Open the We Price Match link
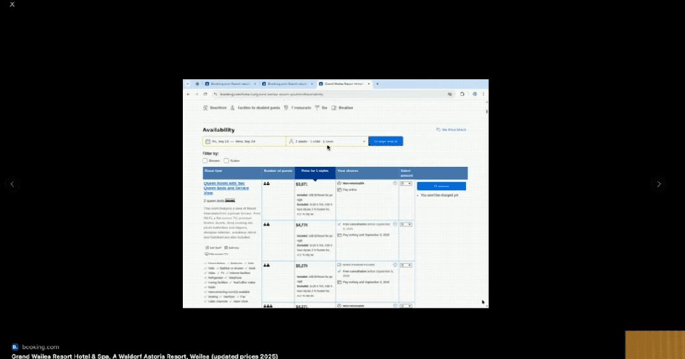685x359 pixels. 451,129
